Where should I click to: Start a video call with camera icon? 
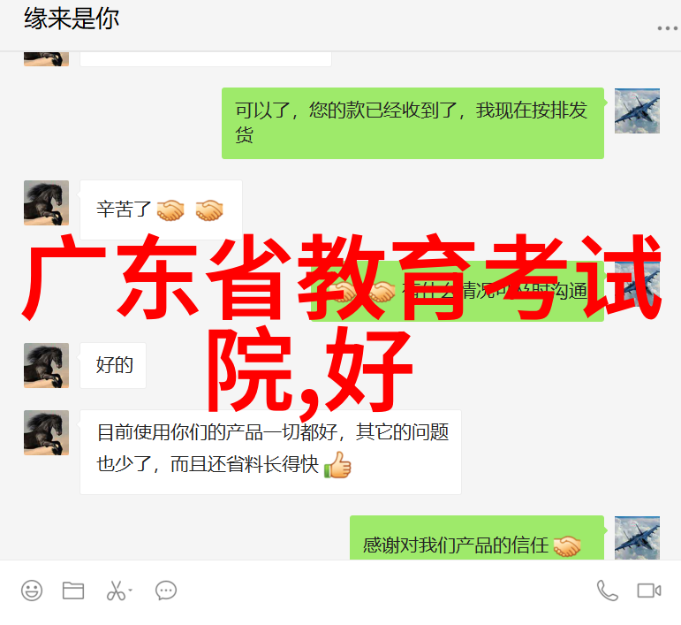tap(649, 591)
